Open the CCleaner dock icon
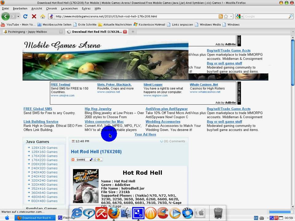The width and height of the screenshot is (295, 221). click(163, 213)
